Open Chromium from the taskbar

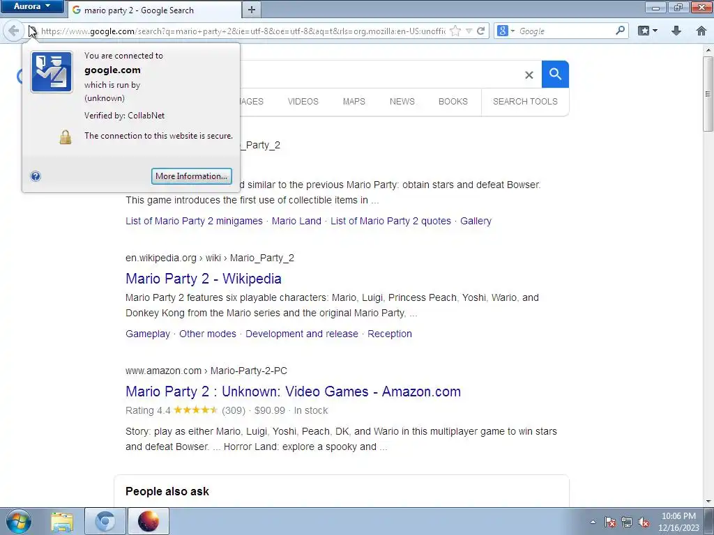click(x=105, y=521)
